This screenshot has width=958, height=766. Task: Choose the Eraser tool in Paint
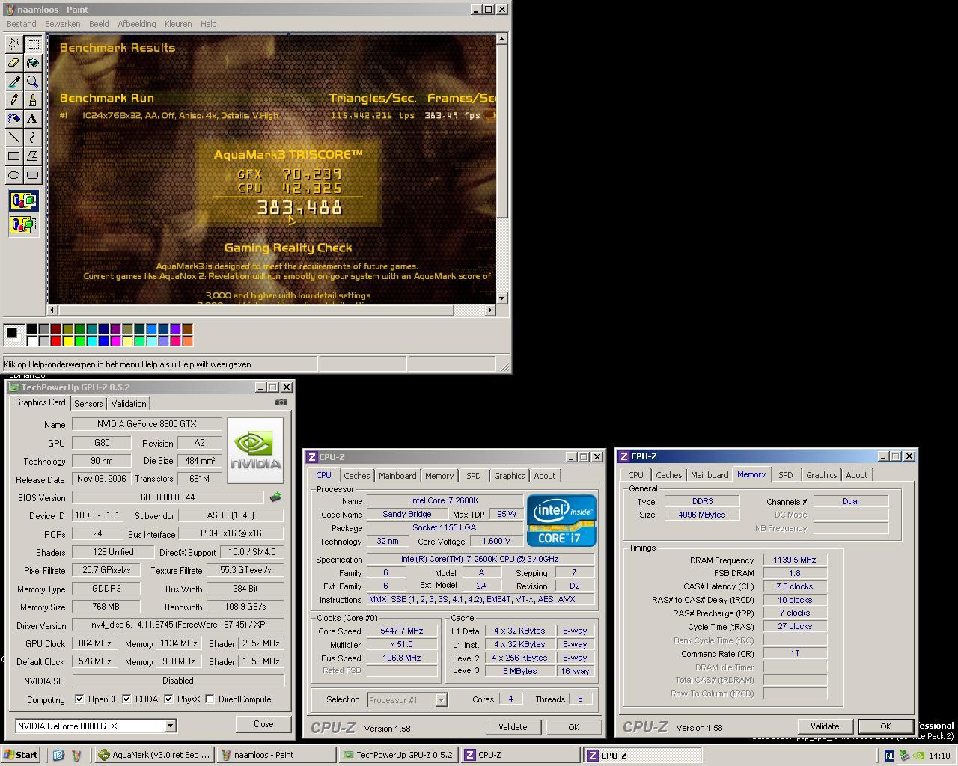pyautogui.click(x=13, y=63)
